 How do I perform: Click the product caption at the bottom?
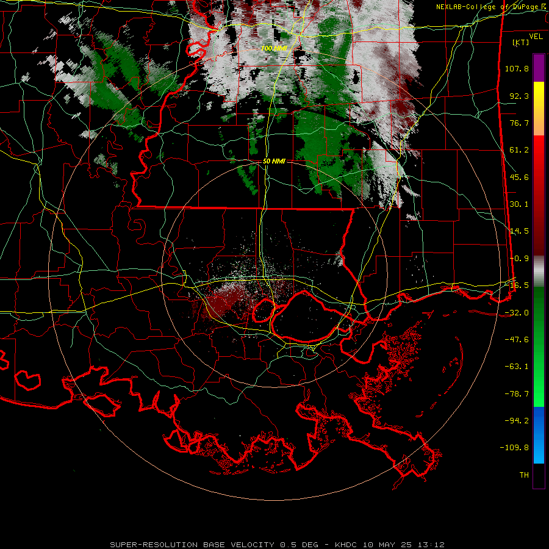(x=277, y=545)
